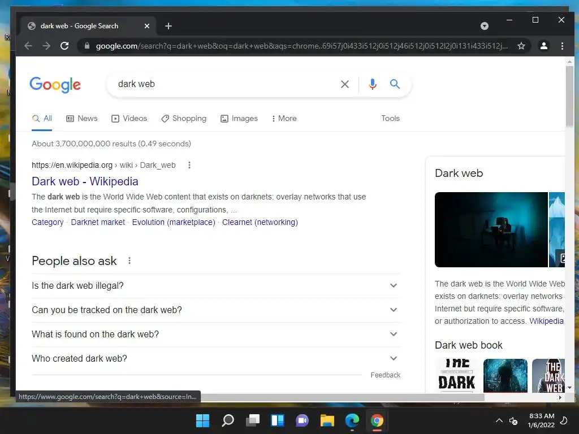
Task: Submit search with the magnifying glass icon
Action: pyautogui.click(x=395, y=84)
